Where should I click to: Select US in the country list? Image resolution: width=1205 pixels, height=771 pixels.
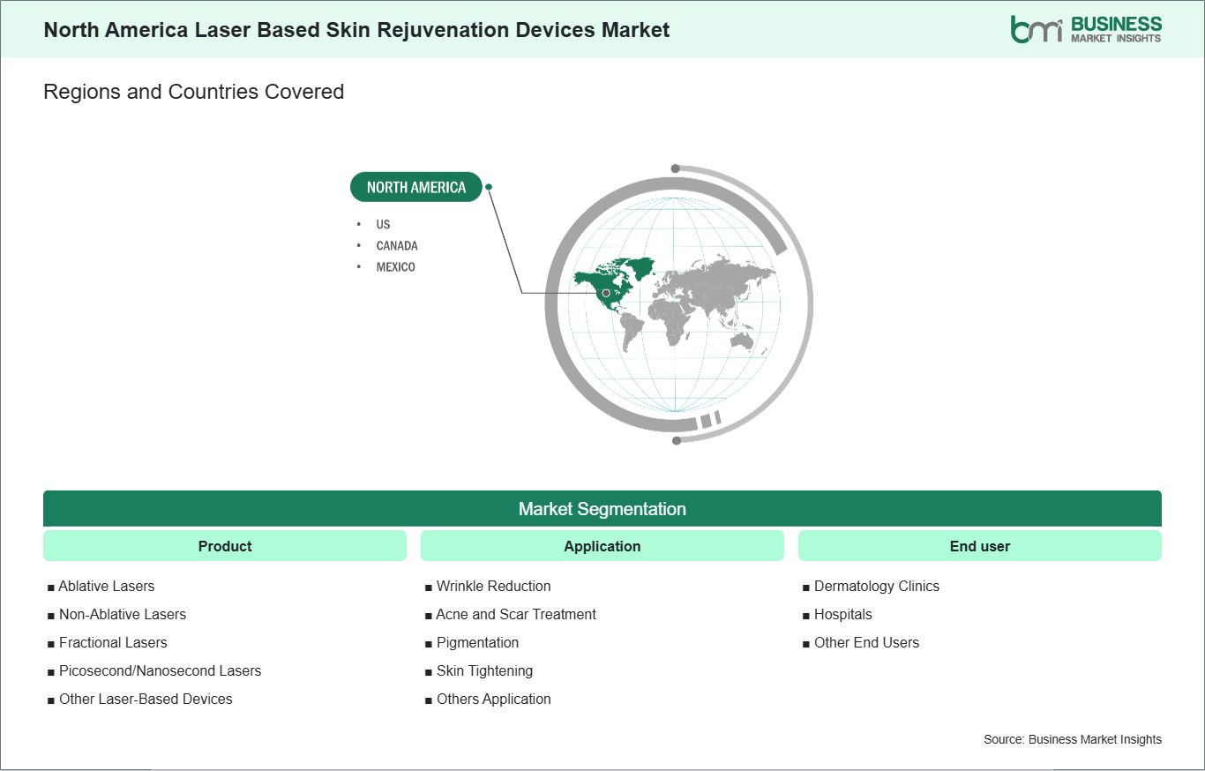pyautogui.click(x=383, y=224)
